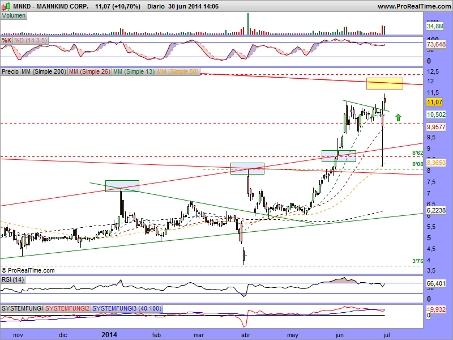Viewport: 453px width, 340px height.
Task: Click the 7,5 price axis label
Action: (431, 182)
